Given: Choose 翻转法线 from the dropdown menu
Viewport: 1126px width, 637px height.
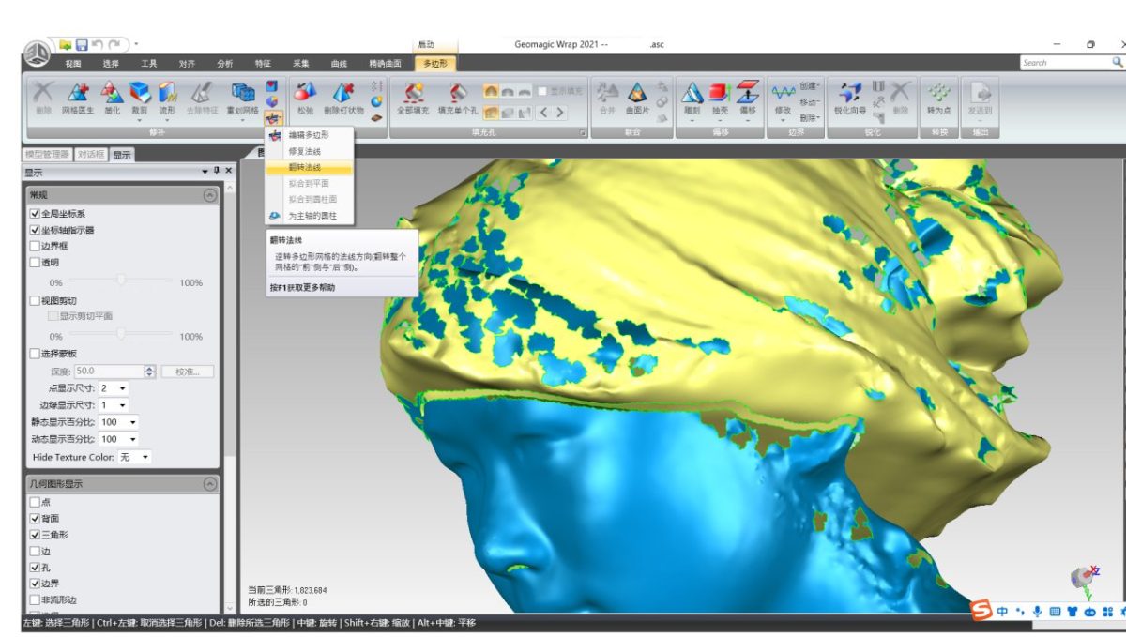Looking at the screenshot, I should [304, 167].
